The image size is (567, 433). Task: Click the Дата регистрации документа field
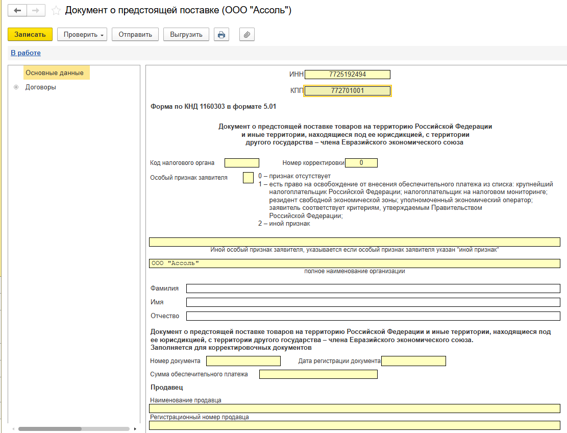click(x=413, y=362)
